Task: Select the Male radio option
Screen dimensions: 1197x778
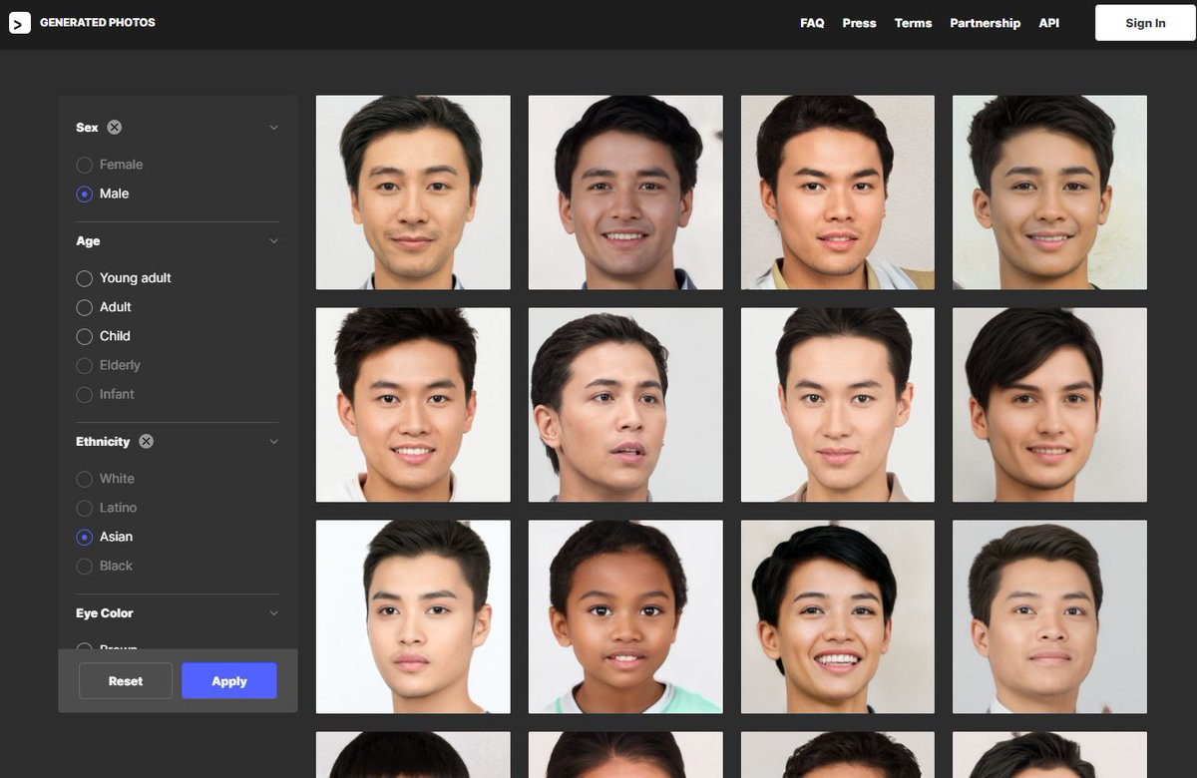Action: pos(85,194)
